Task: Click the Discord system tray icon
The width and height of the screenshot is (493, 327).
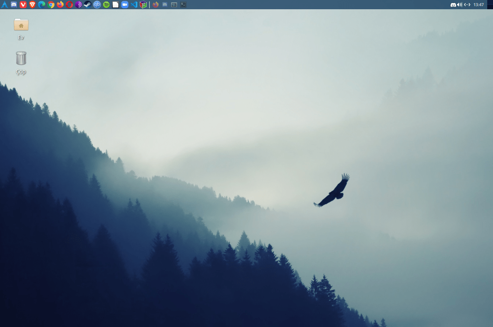Action: coord(453,5)
